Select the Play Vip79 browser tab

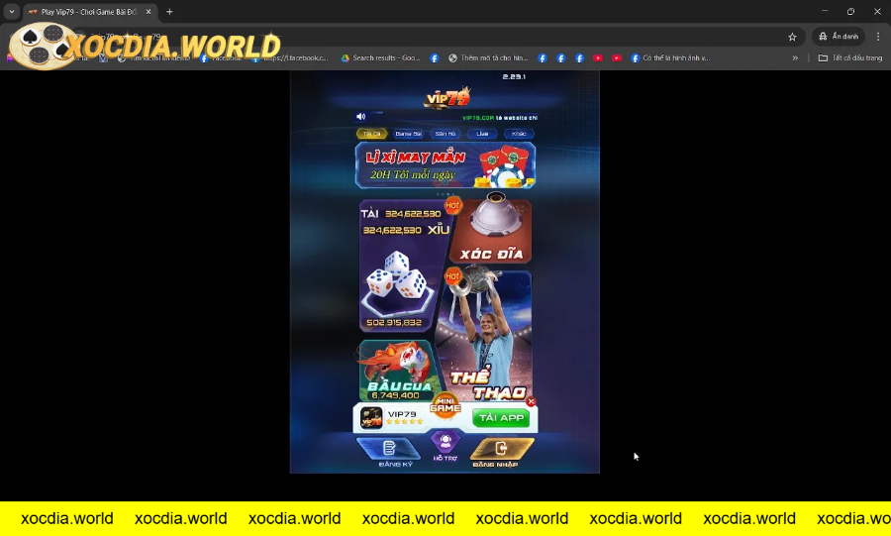pos(90,12)
